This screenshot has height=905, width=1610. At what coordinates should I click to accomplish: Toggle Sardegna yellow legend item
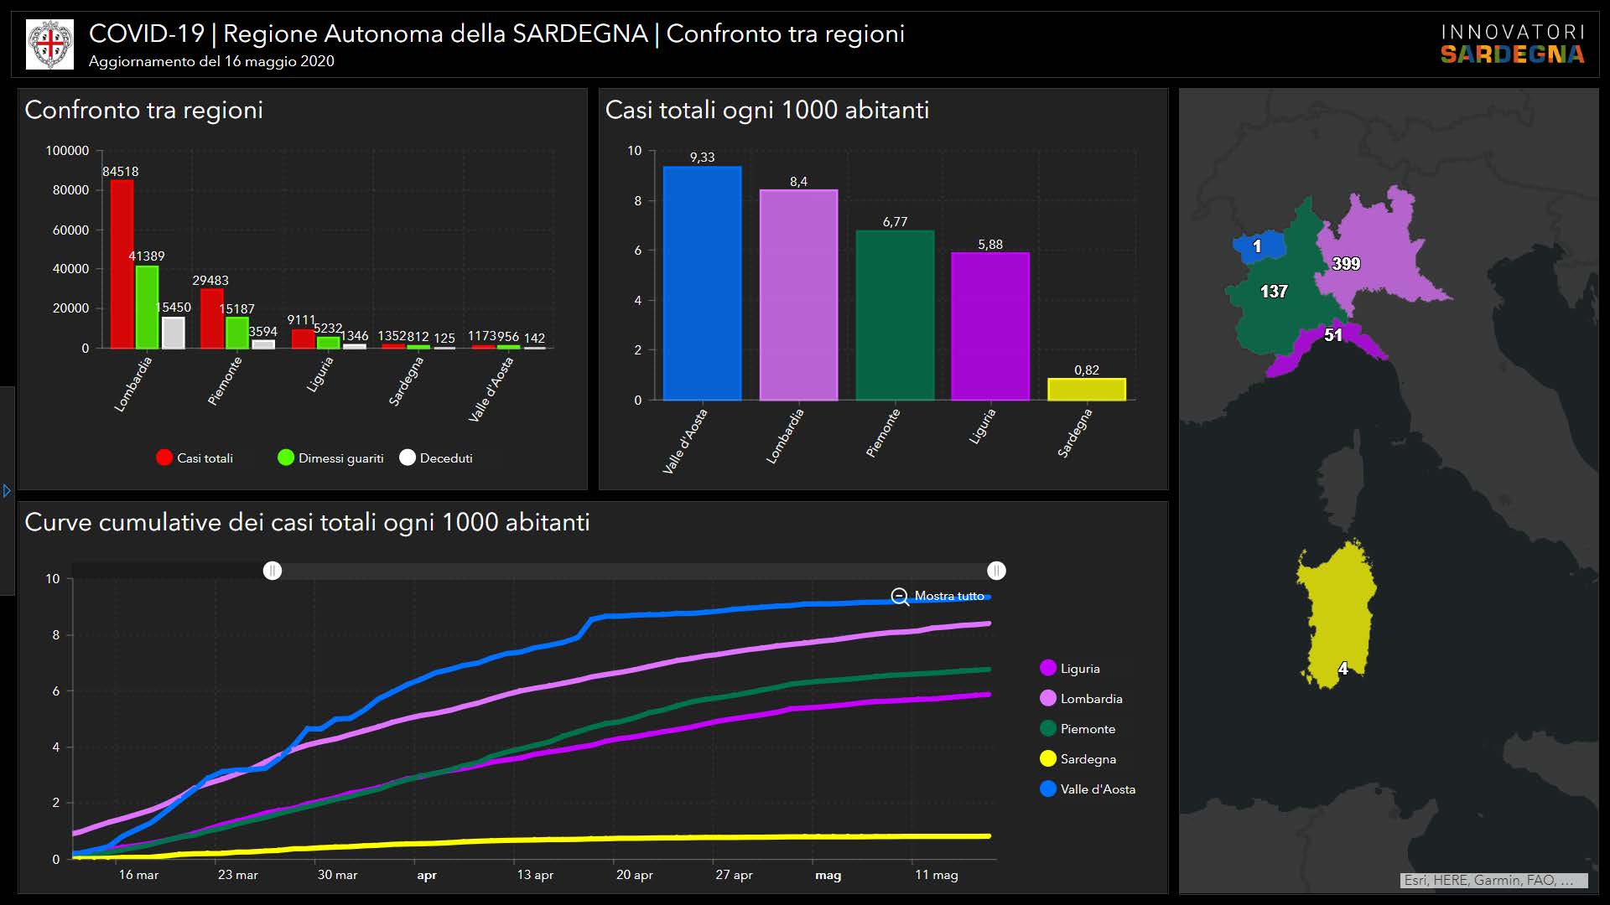(x=1047, y=758)
